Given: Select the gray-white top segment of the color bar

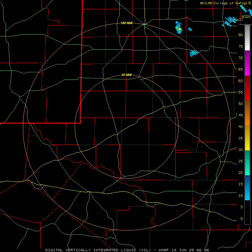Looking at the screenshot, I should pos(247,38).
